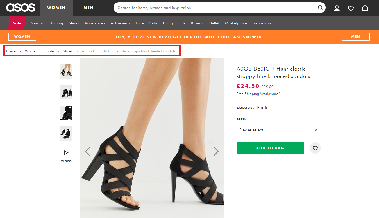
Task: View saved items via header heart icon
Action: tap(351, 8)
